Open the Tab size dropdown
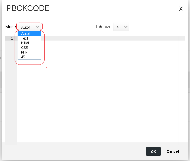The image size is (190, 161). click(121, 27)
